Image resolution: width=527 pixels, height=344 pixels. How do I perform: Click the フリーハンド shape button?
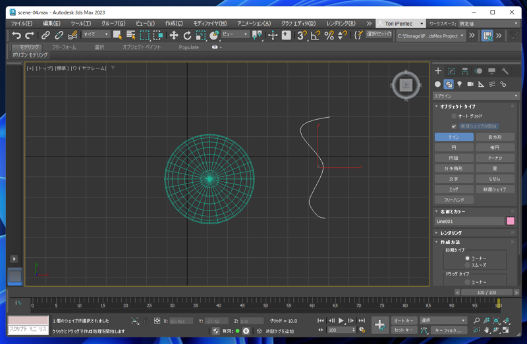(454, 200)
